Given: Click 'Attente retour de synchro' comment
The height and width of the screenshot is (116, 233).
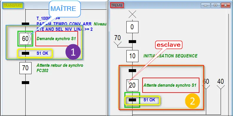Looking at the screenshot, I should point(60,65).
